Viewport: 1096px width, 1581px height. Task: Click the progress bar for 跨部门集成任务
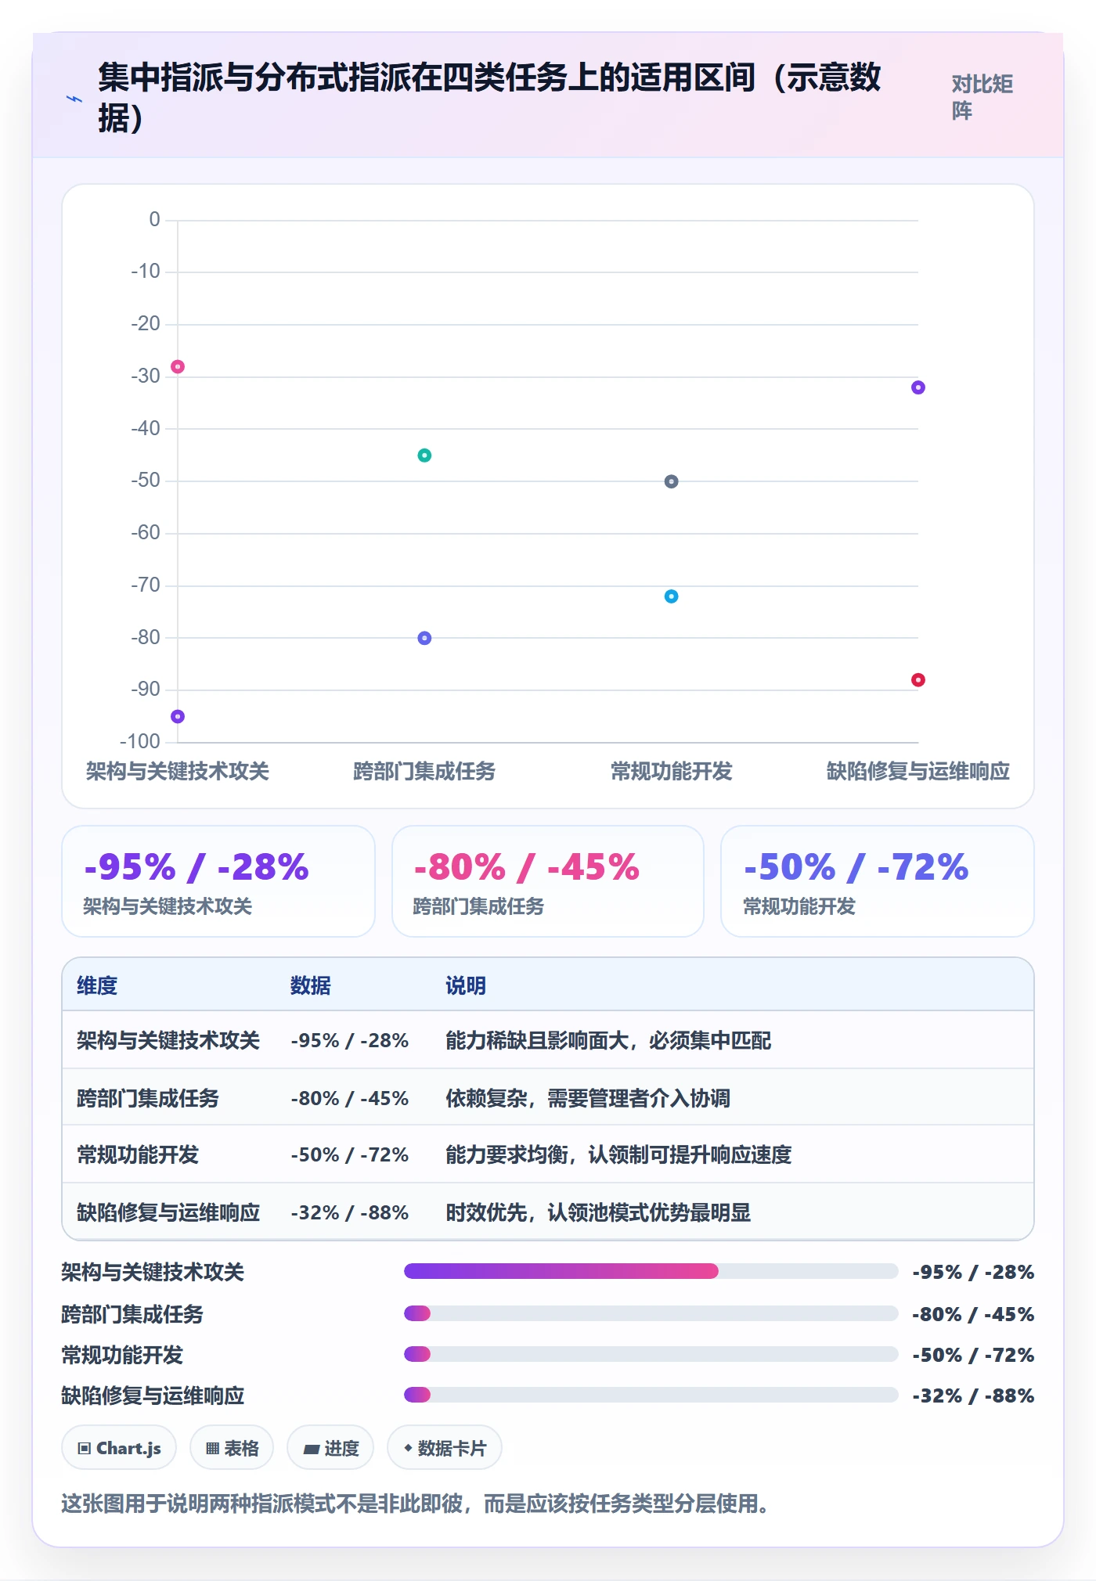click(x=651, y=1313)
